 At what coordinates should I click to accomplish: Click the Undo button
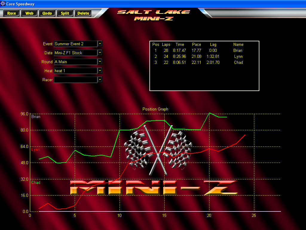point(47,13)
